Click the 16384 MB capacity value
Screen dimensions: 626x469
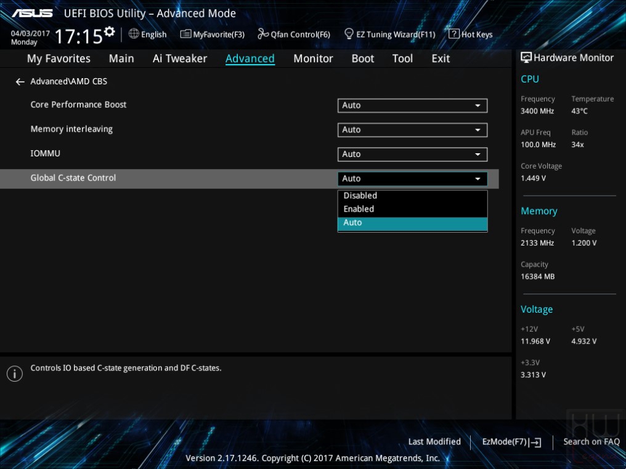pyautogui.click(x=537, y=277)
